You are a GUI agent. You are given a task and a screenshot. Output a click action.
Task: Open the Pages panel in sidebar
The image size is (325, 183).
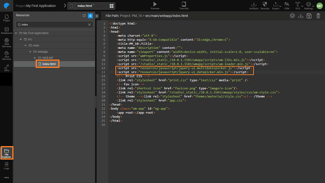point(6,18)
